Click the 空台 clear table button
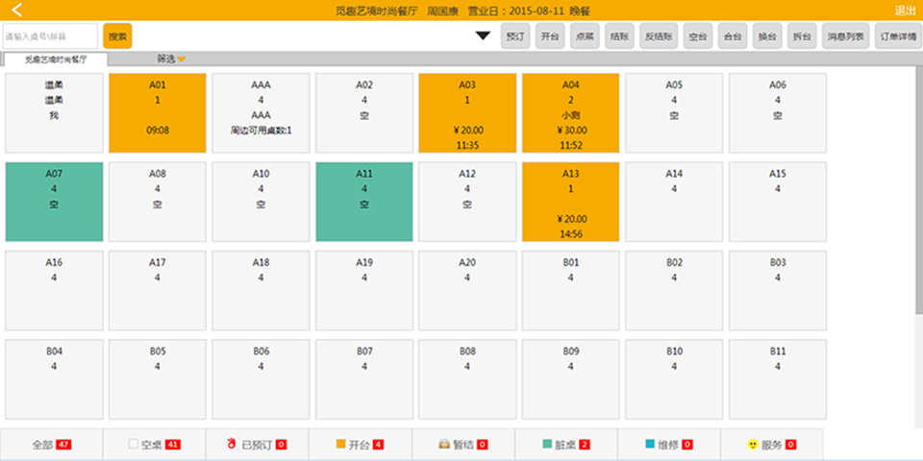 pyautogui.click(x=698, y=36)
